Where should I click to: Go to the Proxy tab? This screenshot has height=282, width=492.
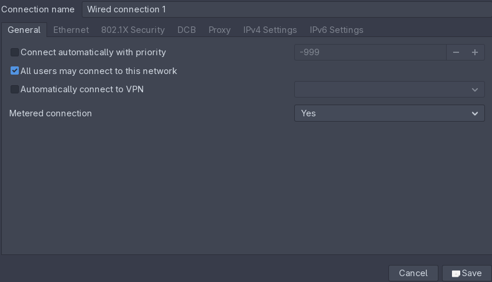coord(220,30)
